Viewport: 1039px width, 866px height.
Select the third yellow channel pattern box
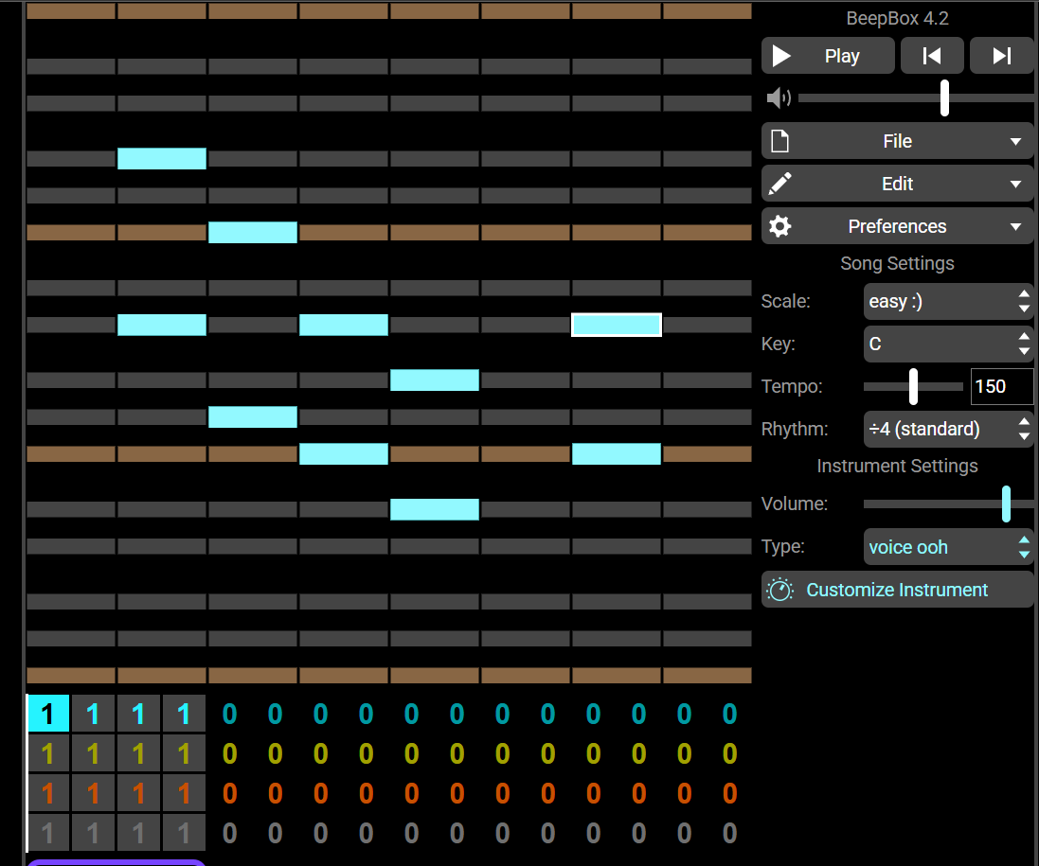coord(138,753)
